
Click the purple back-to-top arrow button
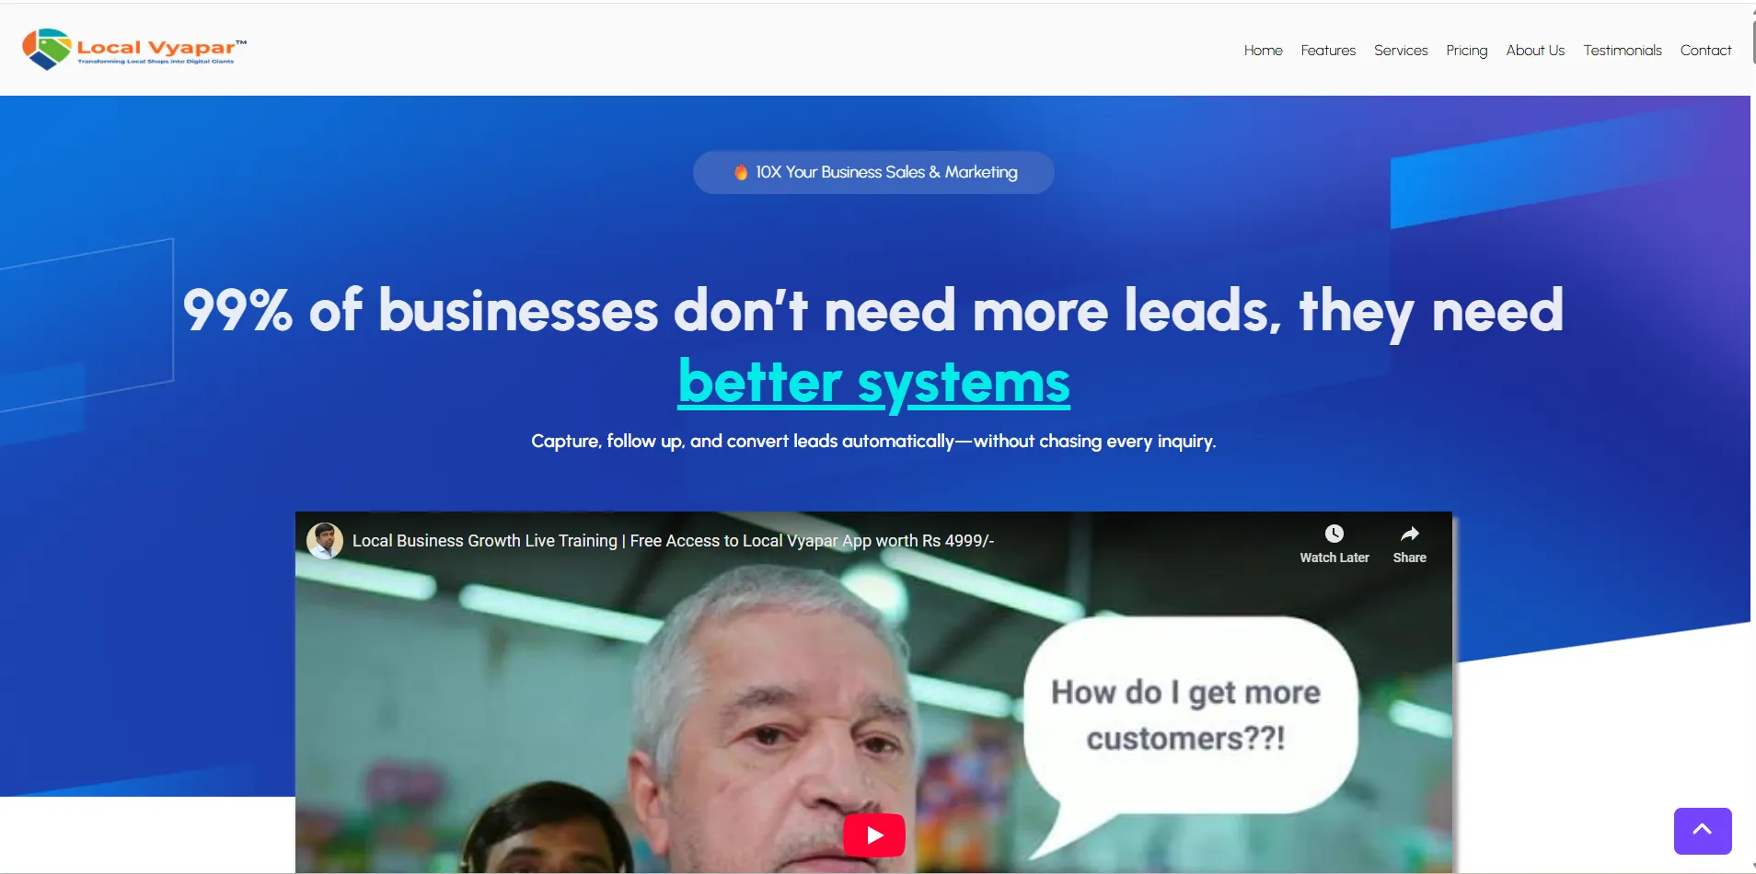pos(1703,831)
